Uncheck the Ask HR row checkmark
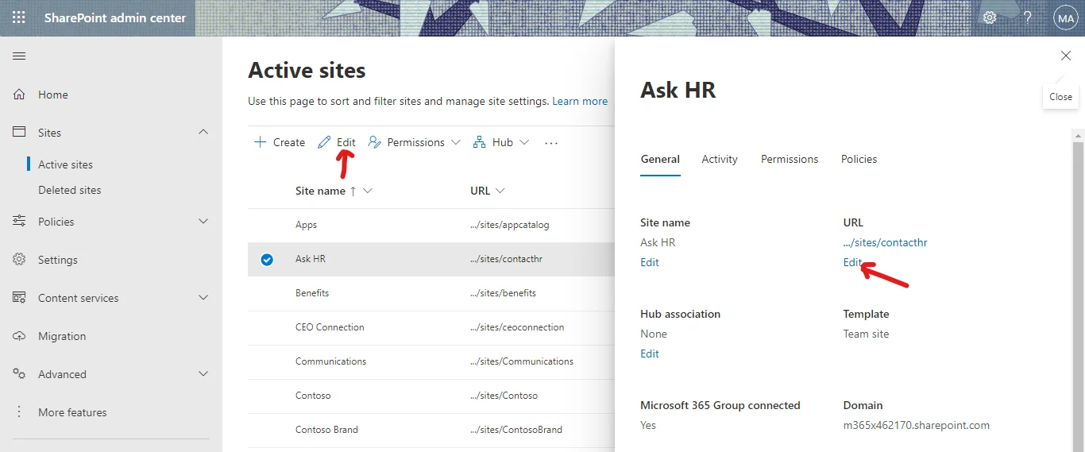Image resolution: width=1085 pixels, height=452 pixels. tap(267, 259)
